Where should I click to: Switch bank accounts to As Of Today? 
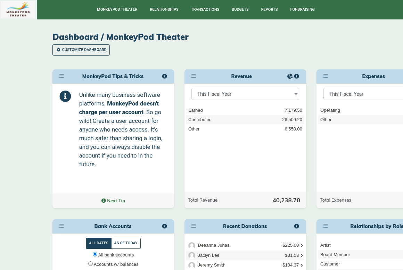pyautogui.click(x=126, y=243)
